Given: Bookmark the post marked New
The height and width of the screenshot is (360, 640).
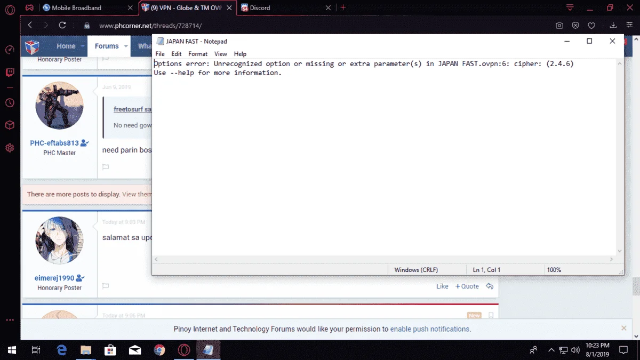Looking at the screenshot, I should [491, 315].
